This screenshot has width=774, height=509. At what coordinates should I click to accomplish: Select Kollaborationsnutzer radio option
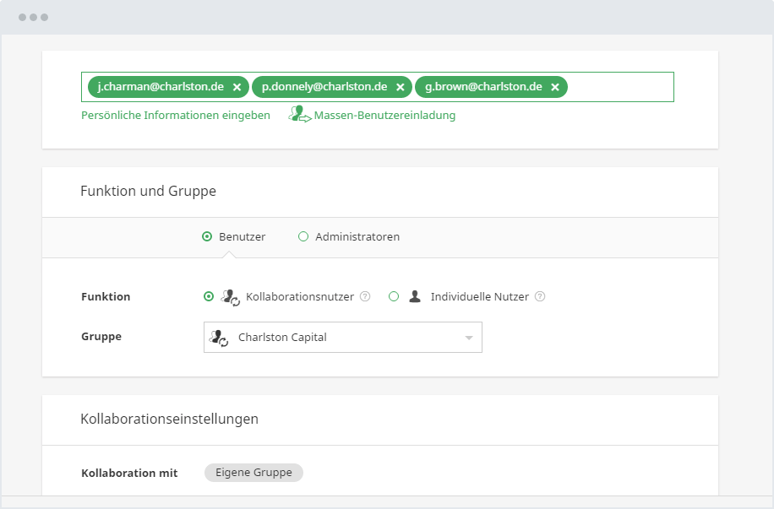(x=209, y=296)
